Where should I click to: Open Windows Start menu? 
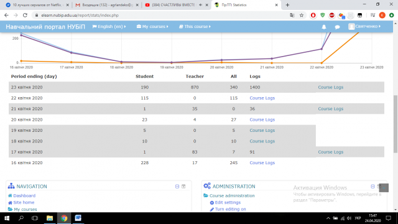[x=7, y=218]
